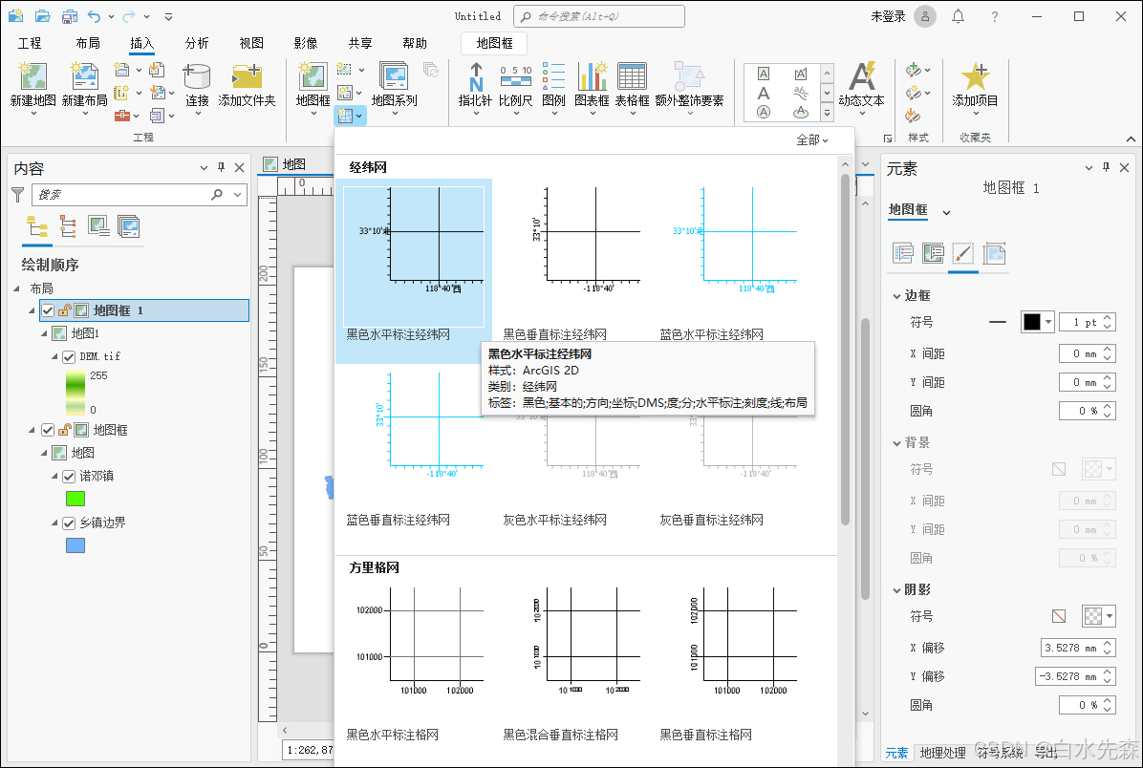Toggle the 诺邓镇 layer checkbox
Screen dimensions: 1143x768
pyautogui.click(x=69, y=476)
